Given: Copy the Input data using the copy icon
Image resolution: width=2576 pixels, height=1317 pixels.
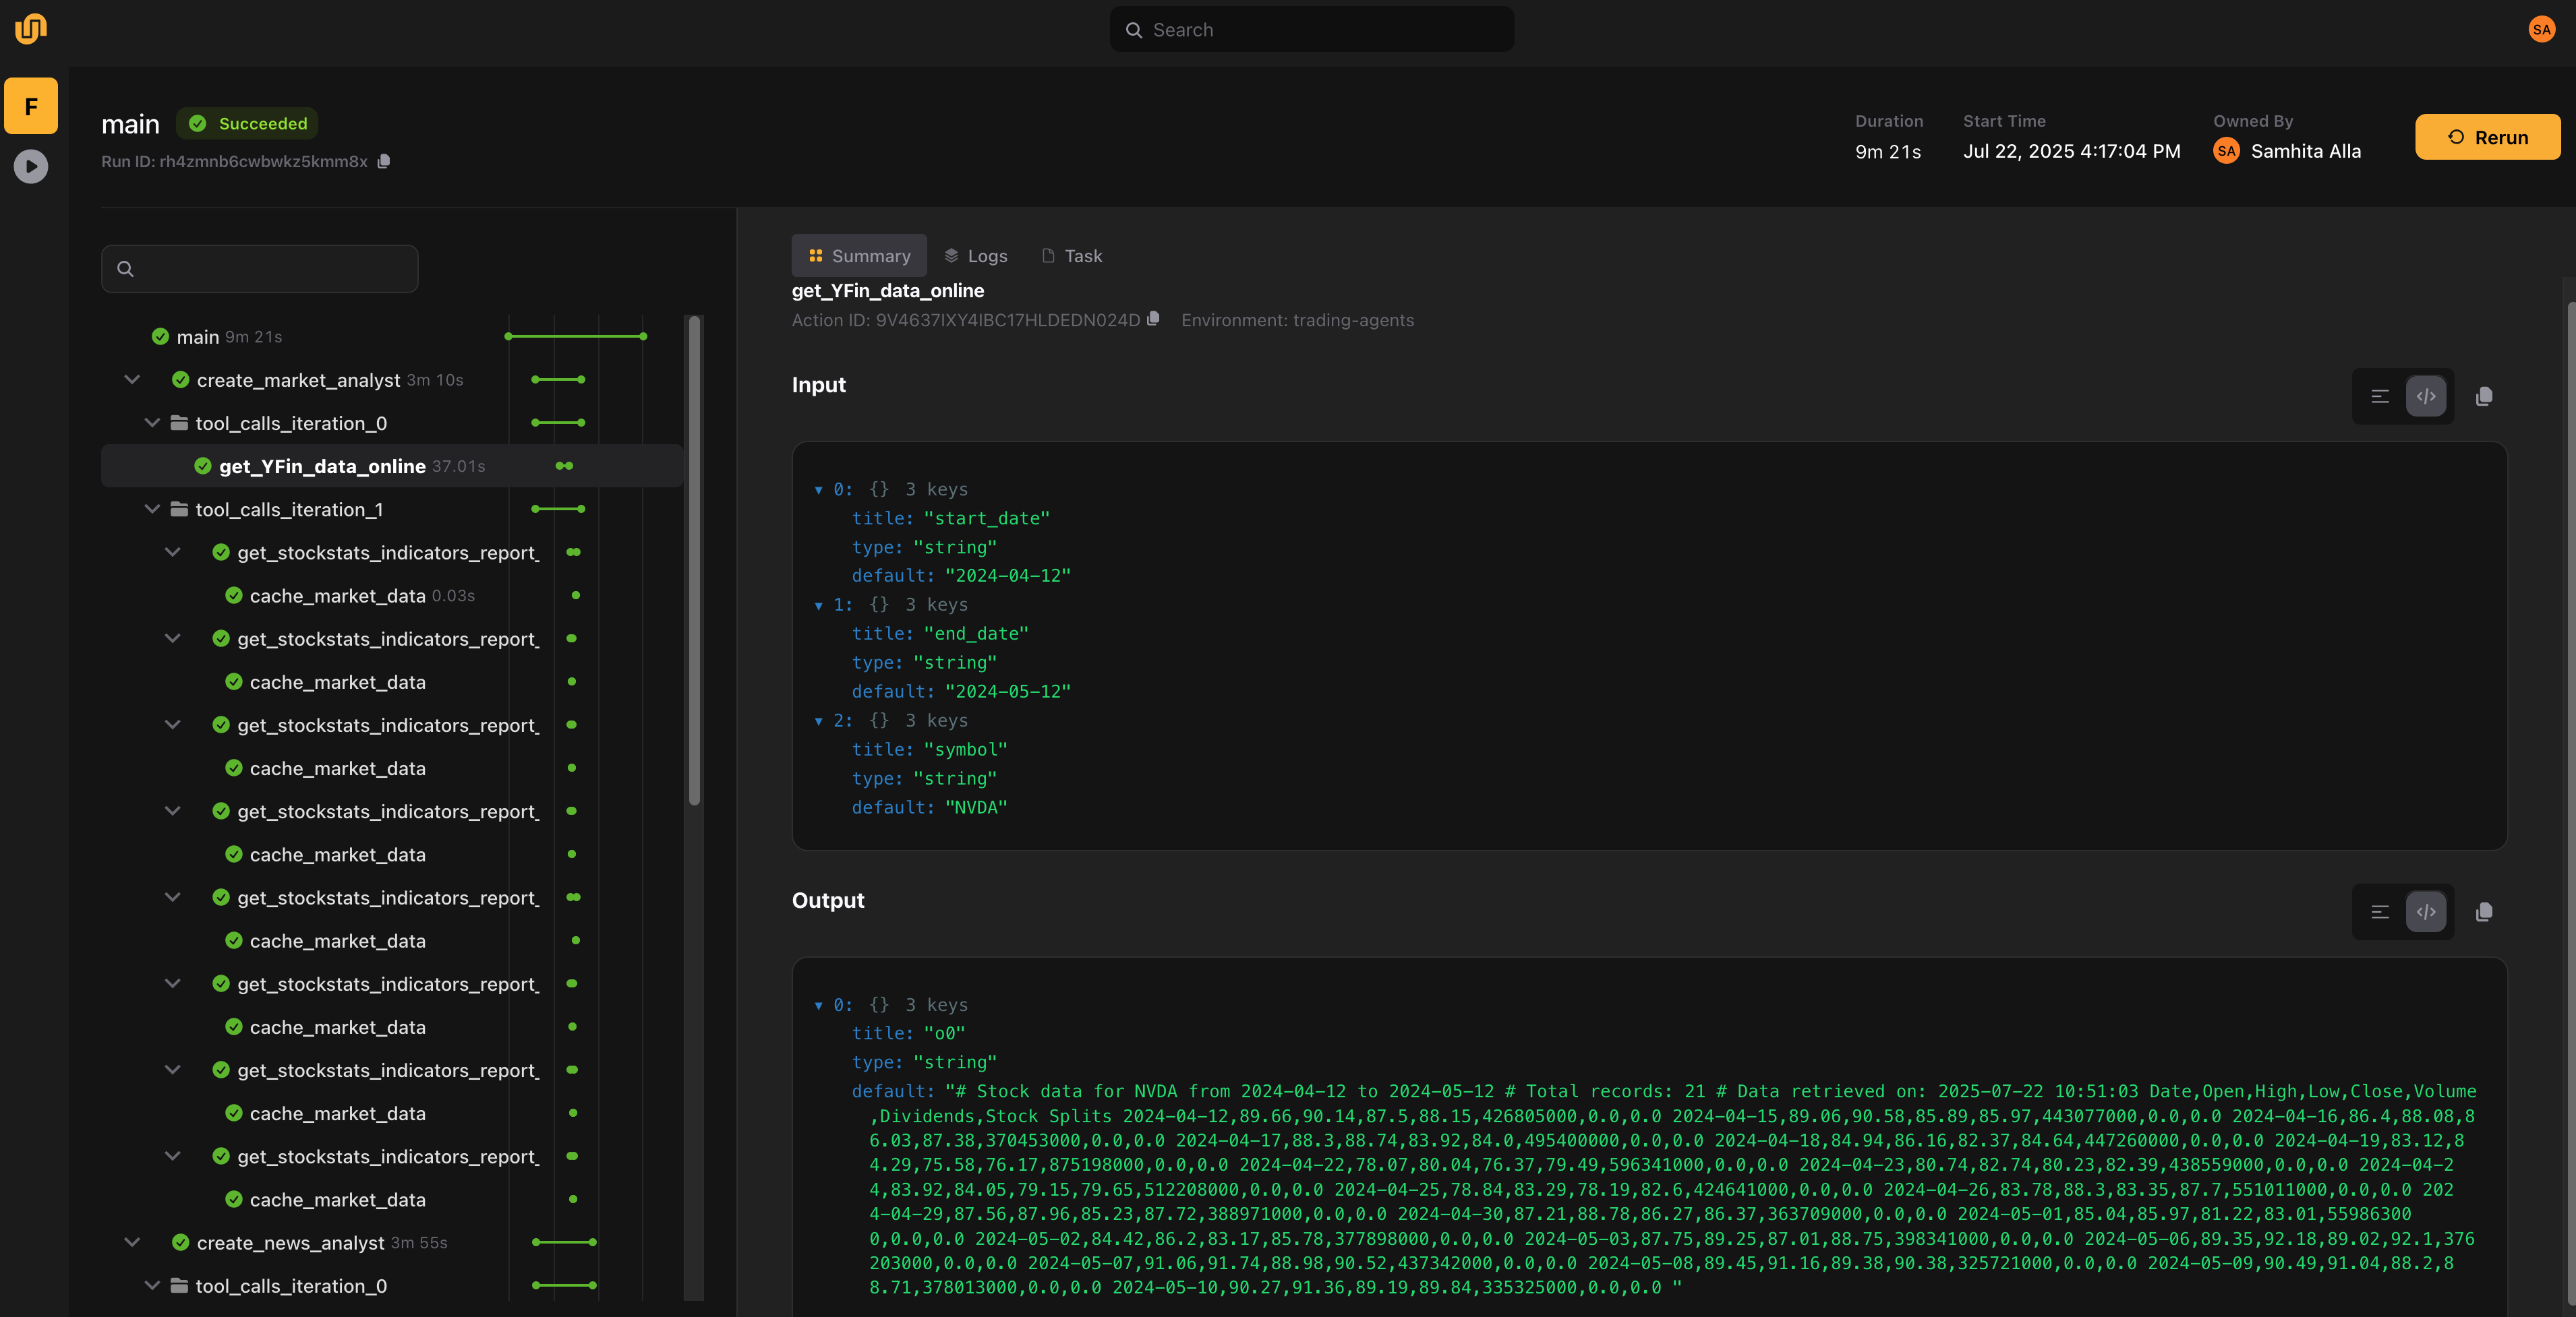Looking at the screenshot, I should (x=2486, y=397).
